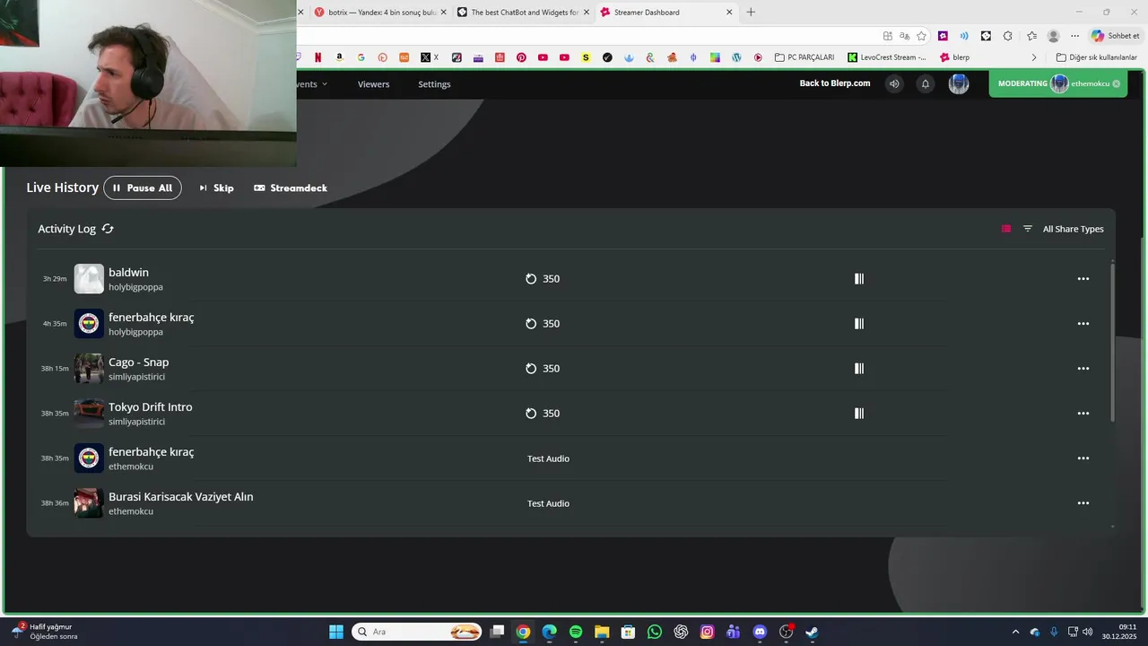
Task: Click the Skip button
Action: 216,188
